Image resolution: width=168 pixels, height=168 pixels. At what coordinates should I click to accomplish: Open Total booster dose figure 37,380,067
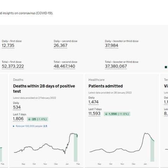[116, 66]
